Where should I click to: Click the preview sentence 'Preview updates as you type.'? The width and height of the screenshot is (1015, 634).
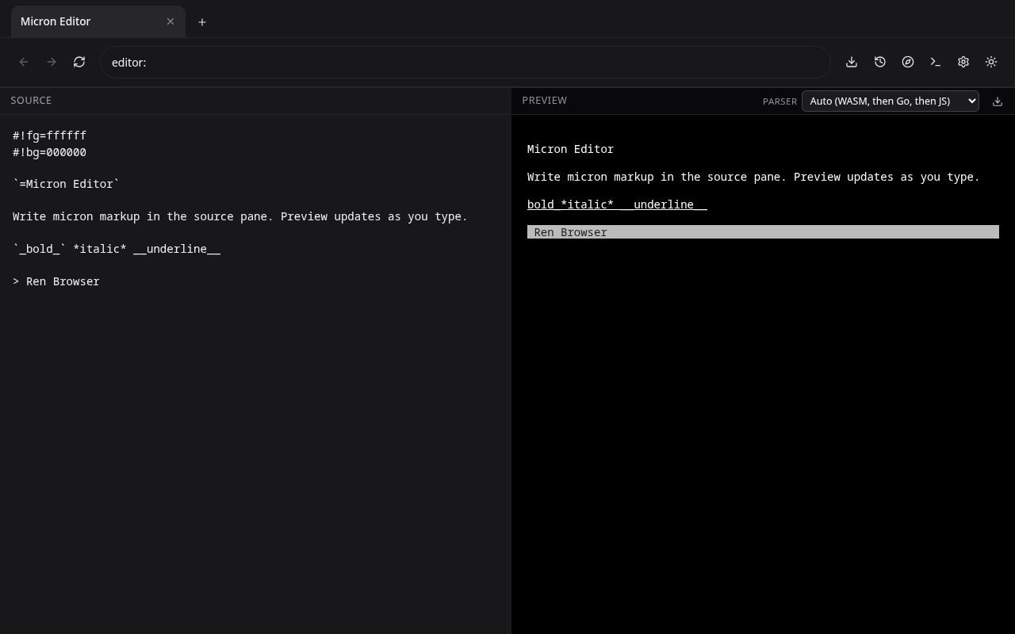(887, 177)
